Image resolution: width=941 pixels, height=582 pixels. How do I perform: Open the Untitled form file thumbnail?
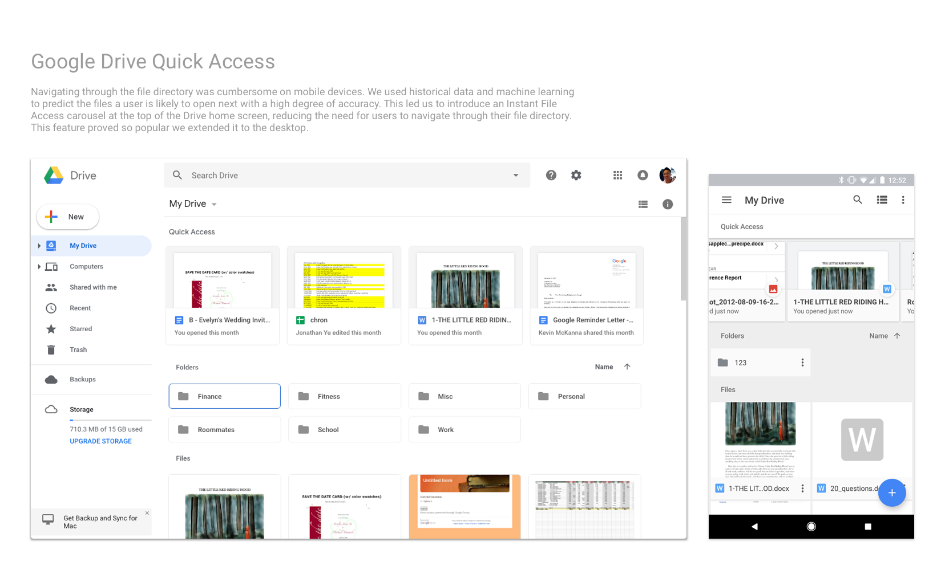tap(465, 506)
